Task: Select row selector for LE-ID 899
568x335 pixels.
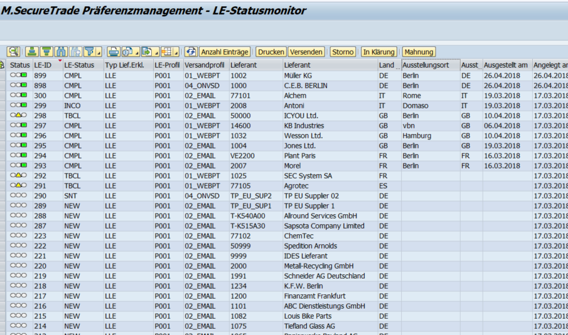Action: click(x=3, y=76)
